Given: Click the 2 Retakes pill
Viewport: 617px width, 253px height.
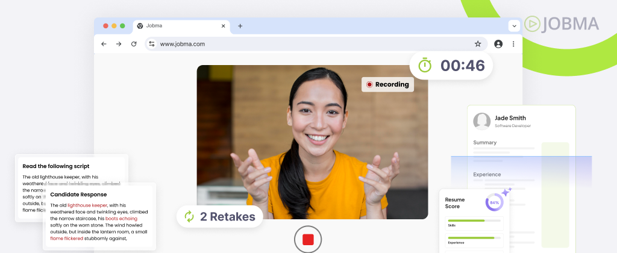Looking at the screenshot, I should point(219,216).
